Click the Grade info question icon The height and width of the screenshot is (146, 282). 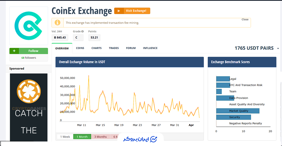pyautogui.click(x=82, y=32)
